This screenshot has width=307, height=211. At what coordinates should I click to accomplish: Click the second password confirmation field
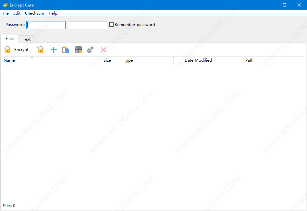click(87, 25)
